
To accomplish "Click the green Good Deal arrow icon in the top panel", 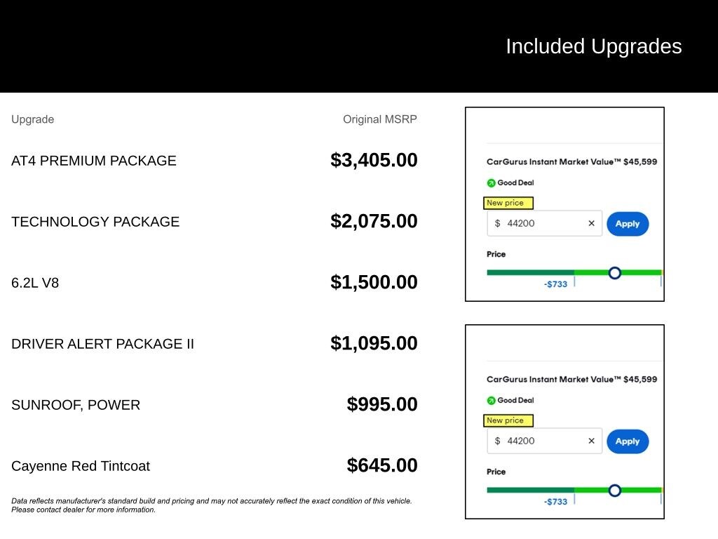I will (491, 183).
